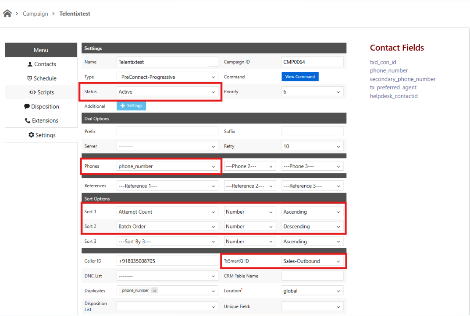This screenshot has height=316, width=470.
Task: Click the Caller ID input field
Action: (167, 261)
